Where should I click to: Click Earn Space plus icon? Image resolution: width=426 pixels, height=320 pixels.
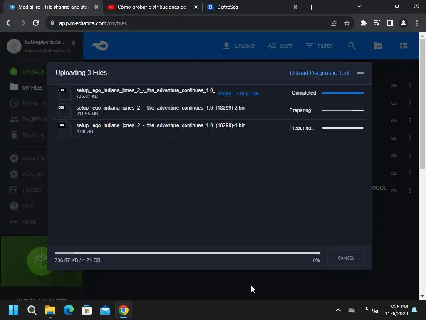coord(14,158)
